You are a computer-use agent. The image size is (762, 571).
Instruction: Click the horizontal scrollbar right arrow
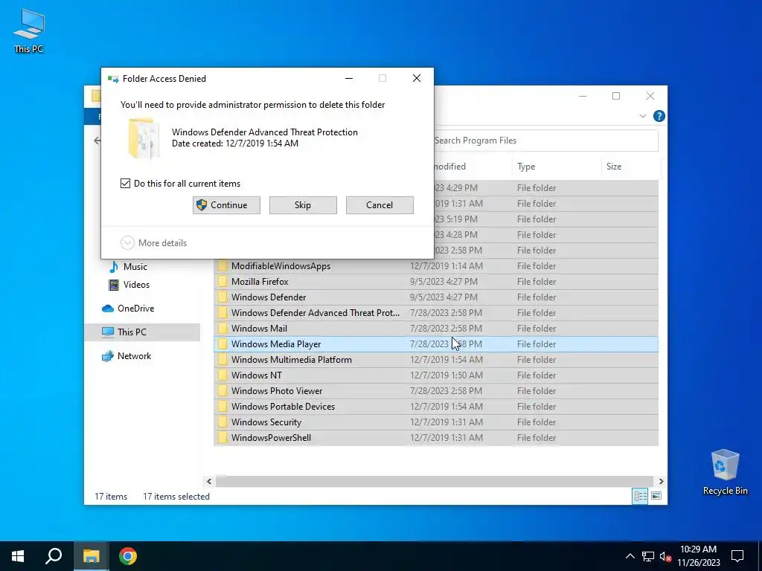[661, 481]
